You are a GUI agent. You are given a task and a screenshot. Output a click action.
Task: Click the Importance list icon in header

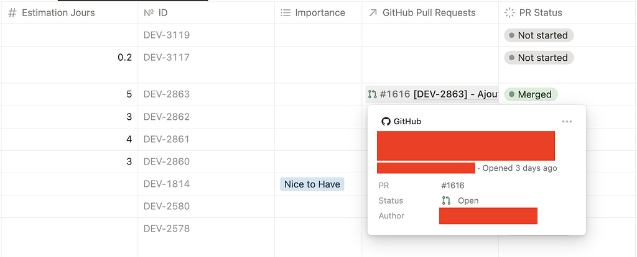(286, 12)
